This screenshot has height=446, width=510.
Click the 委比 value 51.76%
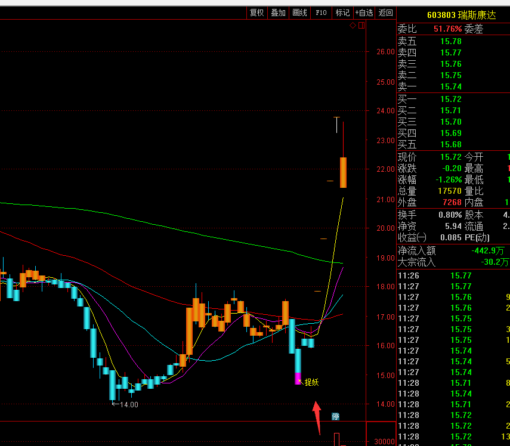pyautogui.click(x=447, y=29)
